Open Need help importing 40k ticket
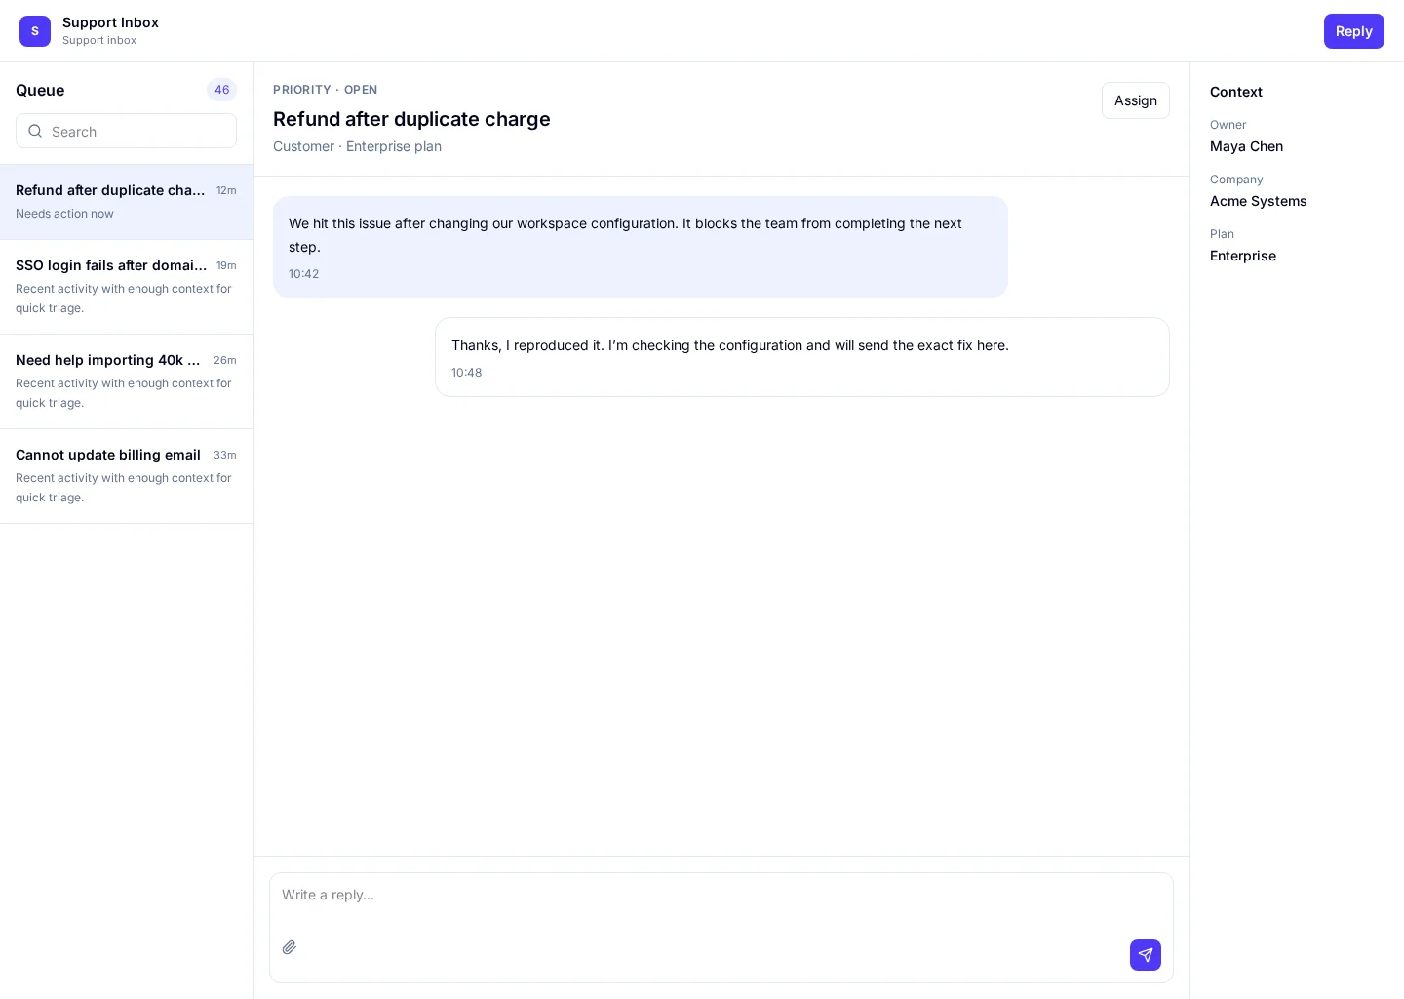Image resolution: width=1404 pixels, height=999 pixels. pos(126,381)
